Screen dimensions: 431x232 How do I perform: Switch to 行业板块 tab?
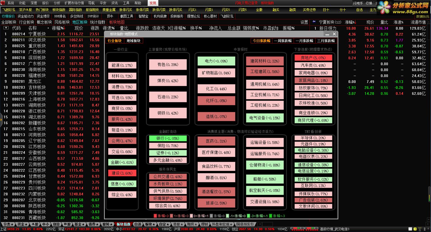26,22
